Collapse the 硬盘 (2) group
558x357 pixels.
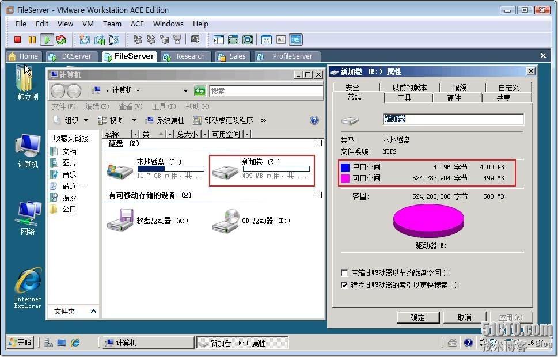(319, 143)
